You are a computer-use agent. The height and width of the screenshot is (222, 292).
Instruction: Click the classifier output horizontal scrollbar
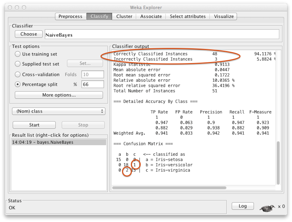pos(169,188)
